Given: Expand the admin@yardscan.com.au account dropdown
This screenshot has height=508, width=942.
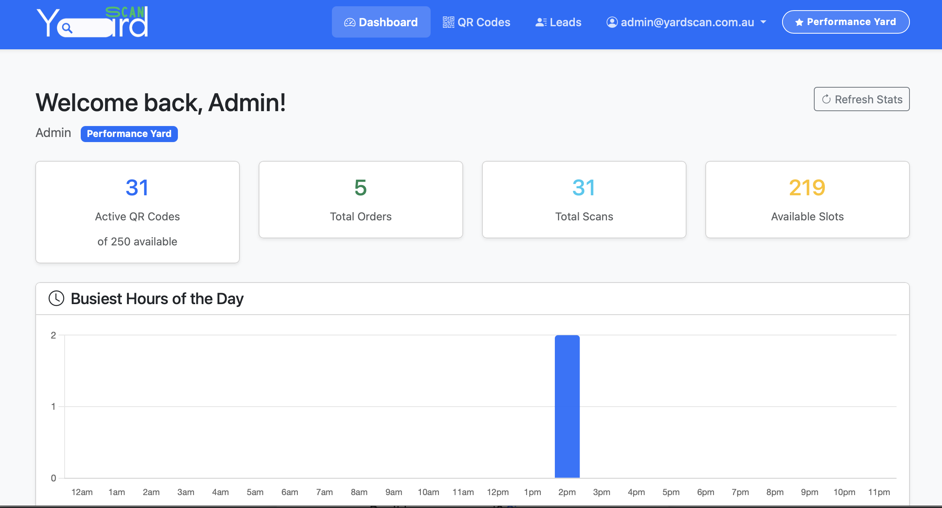Looking at the screenshot, I should [x=687, y=22].
